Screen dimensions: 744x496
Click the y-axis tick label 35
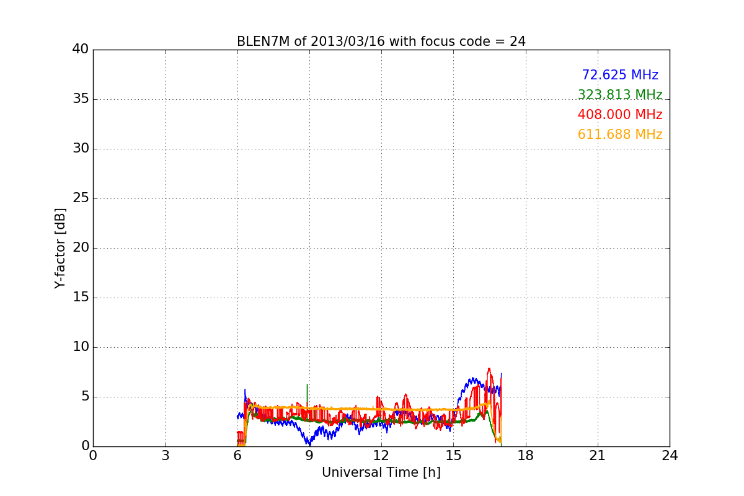point(81,99)
